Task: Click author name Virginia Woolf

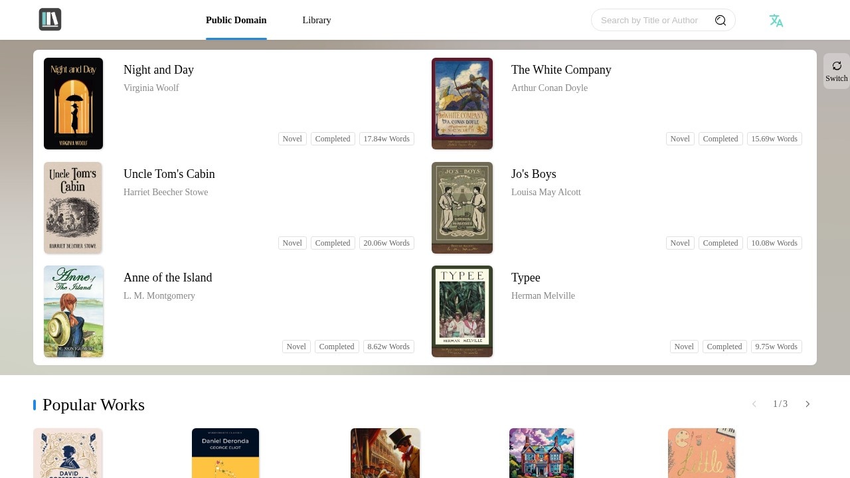Action: tap(151, 88)
